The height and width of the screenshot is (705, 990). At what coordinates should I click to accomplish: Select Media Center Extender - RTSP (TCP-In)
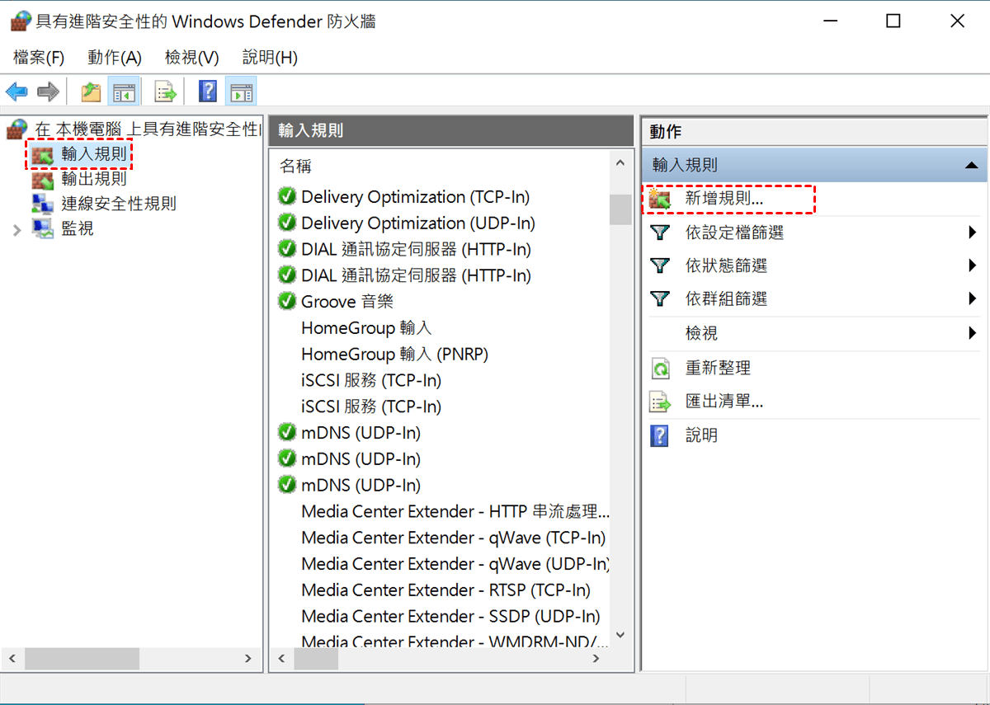[x=445, y=590]
